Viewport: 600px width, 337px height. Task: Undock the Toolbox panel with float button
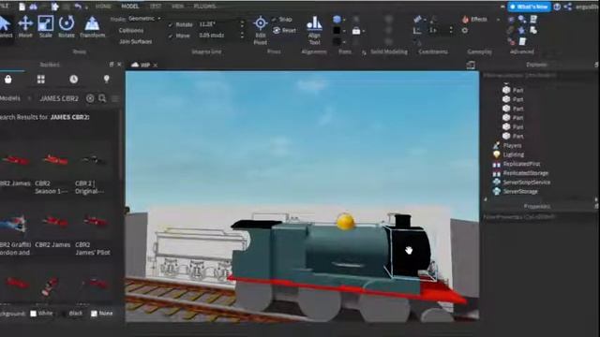tap(112, 65)
